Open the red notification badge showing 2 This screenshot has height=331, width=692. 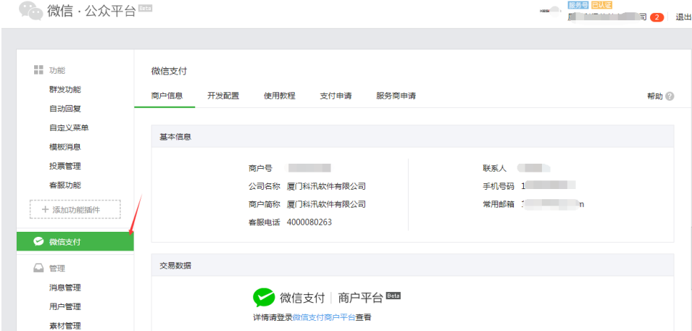(656, 17)
